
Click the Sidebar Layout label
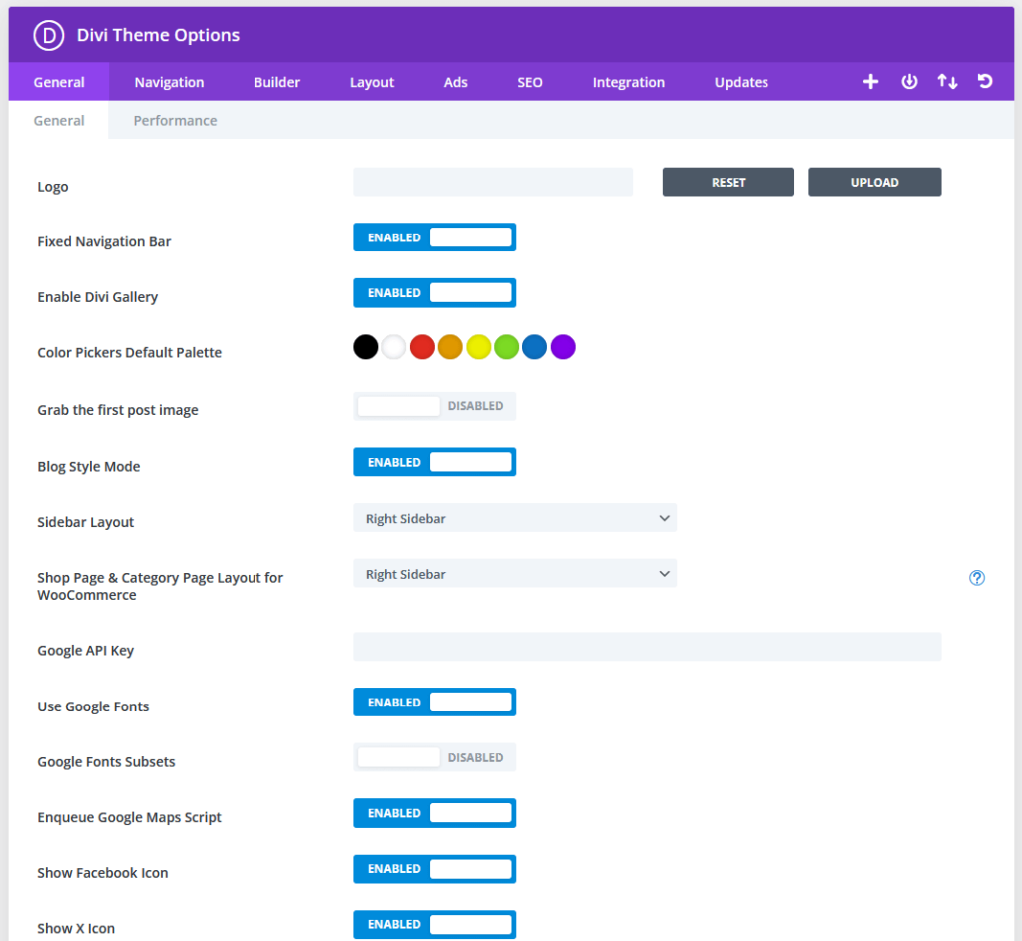(86, 522)
